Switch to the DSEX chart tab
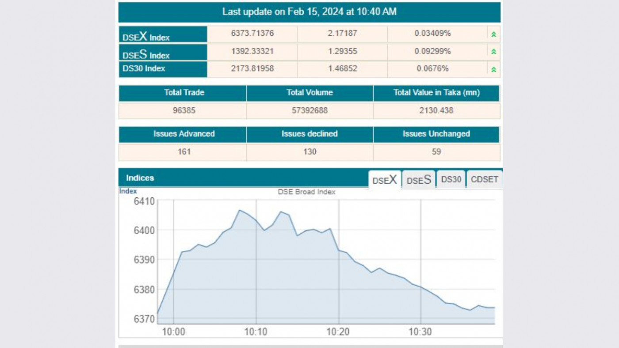Screen dimensions: 619x348 click(385, 180)
